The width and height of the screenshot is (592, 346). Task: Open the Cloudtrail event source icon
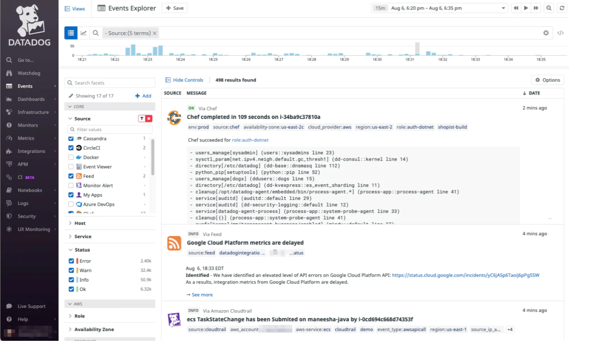[174, 320]
